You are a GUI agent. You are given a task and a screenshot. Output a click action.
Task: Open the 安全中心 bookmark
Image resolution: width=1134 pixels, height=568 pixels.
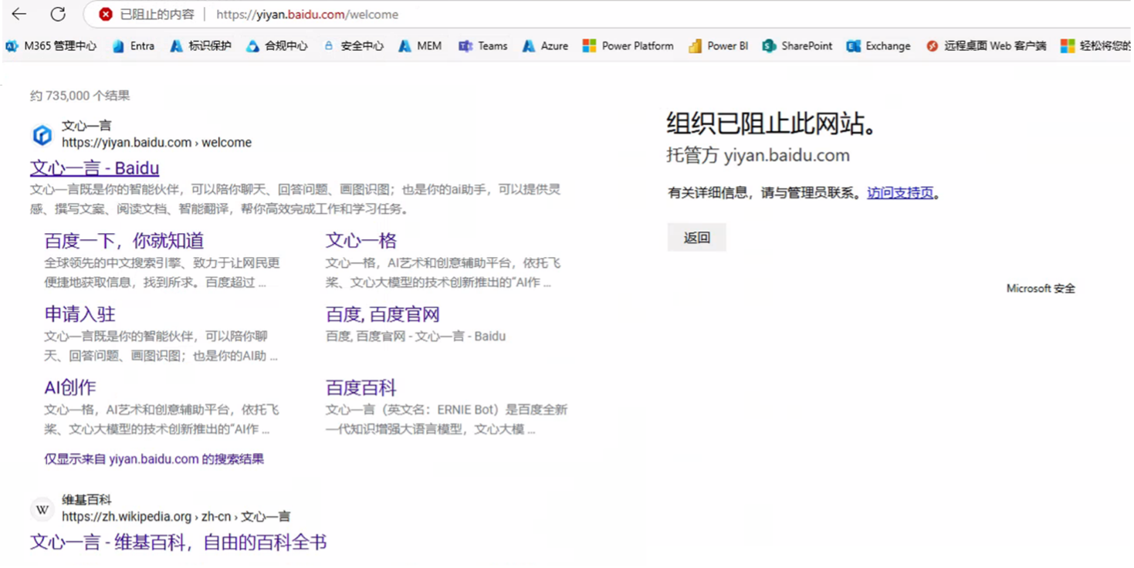coord(353,46)
